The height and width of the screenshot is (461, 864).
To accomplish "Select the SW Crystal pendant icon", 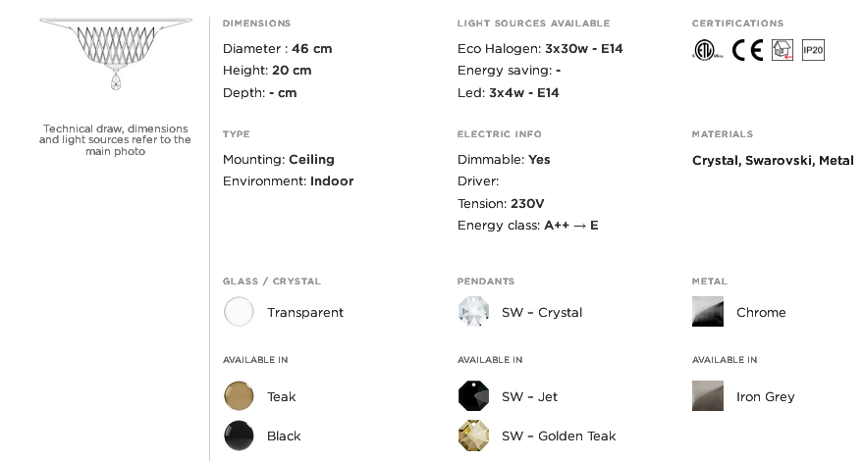I will pyautogui.click(x=473, y=312).
